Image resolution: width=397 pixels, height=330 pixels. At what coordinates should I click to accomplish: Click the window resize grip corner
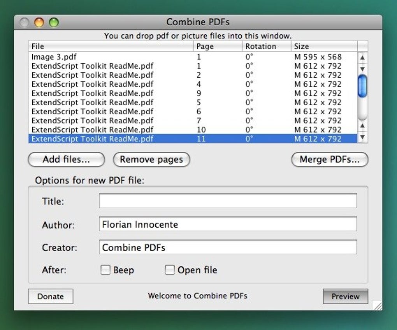(377, 306)
